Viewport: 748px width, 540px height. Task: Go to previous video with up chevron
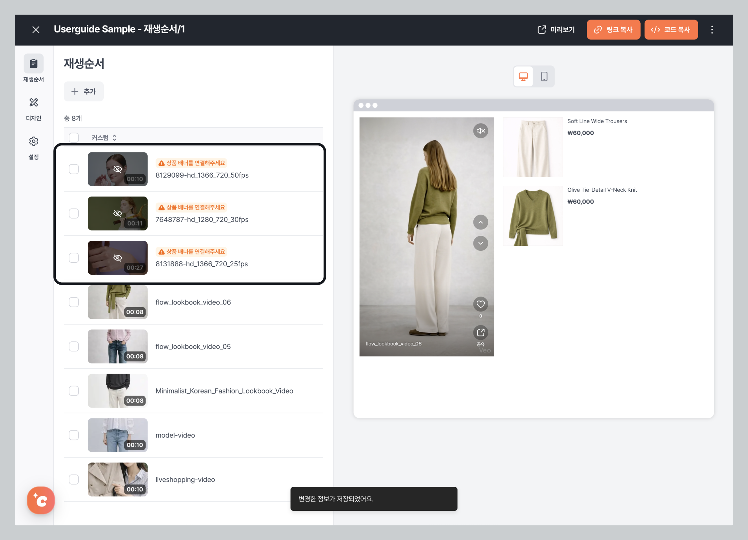(x=480, y=222)
